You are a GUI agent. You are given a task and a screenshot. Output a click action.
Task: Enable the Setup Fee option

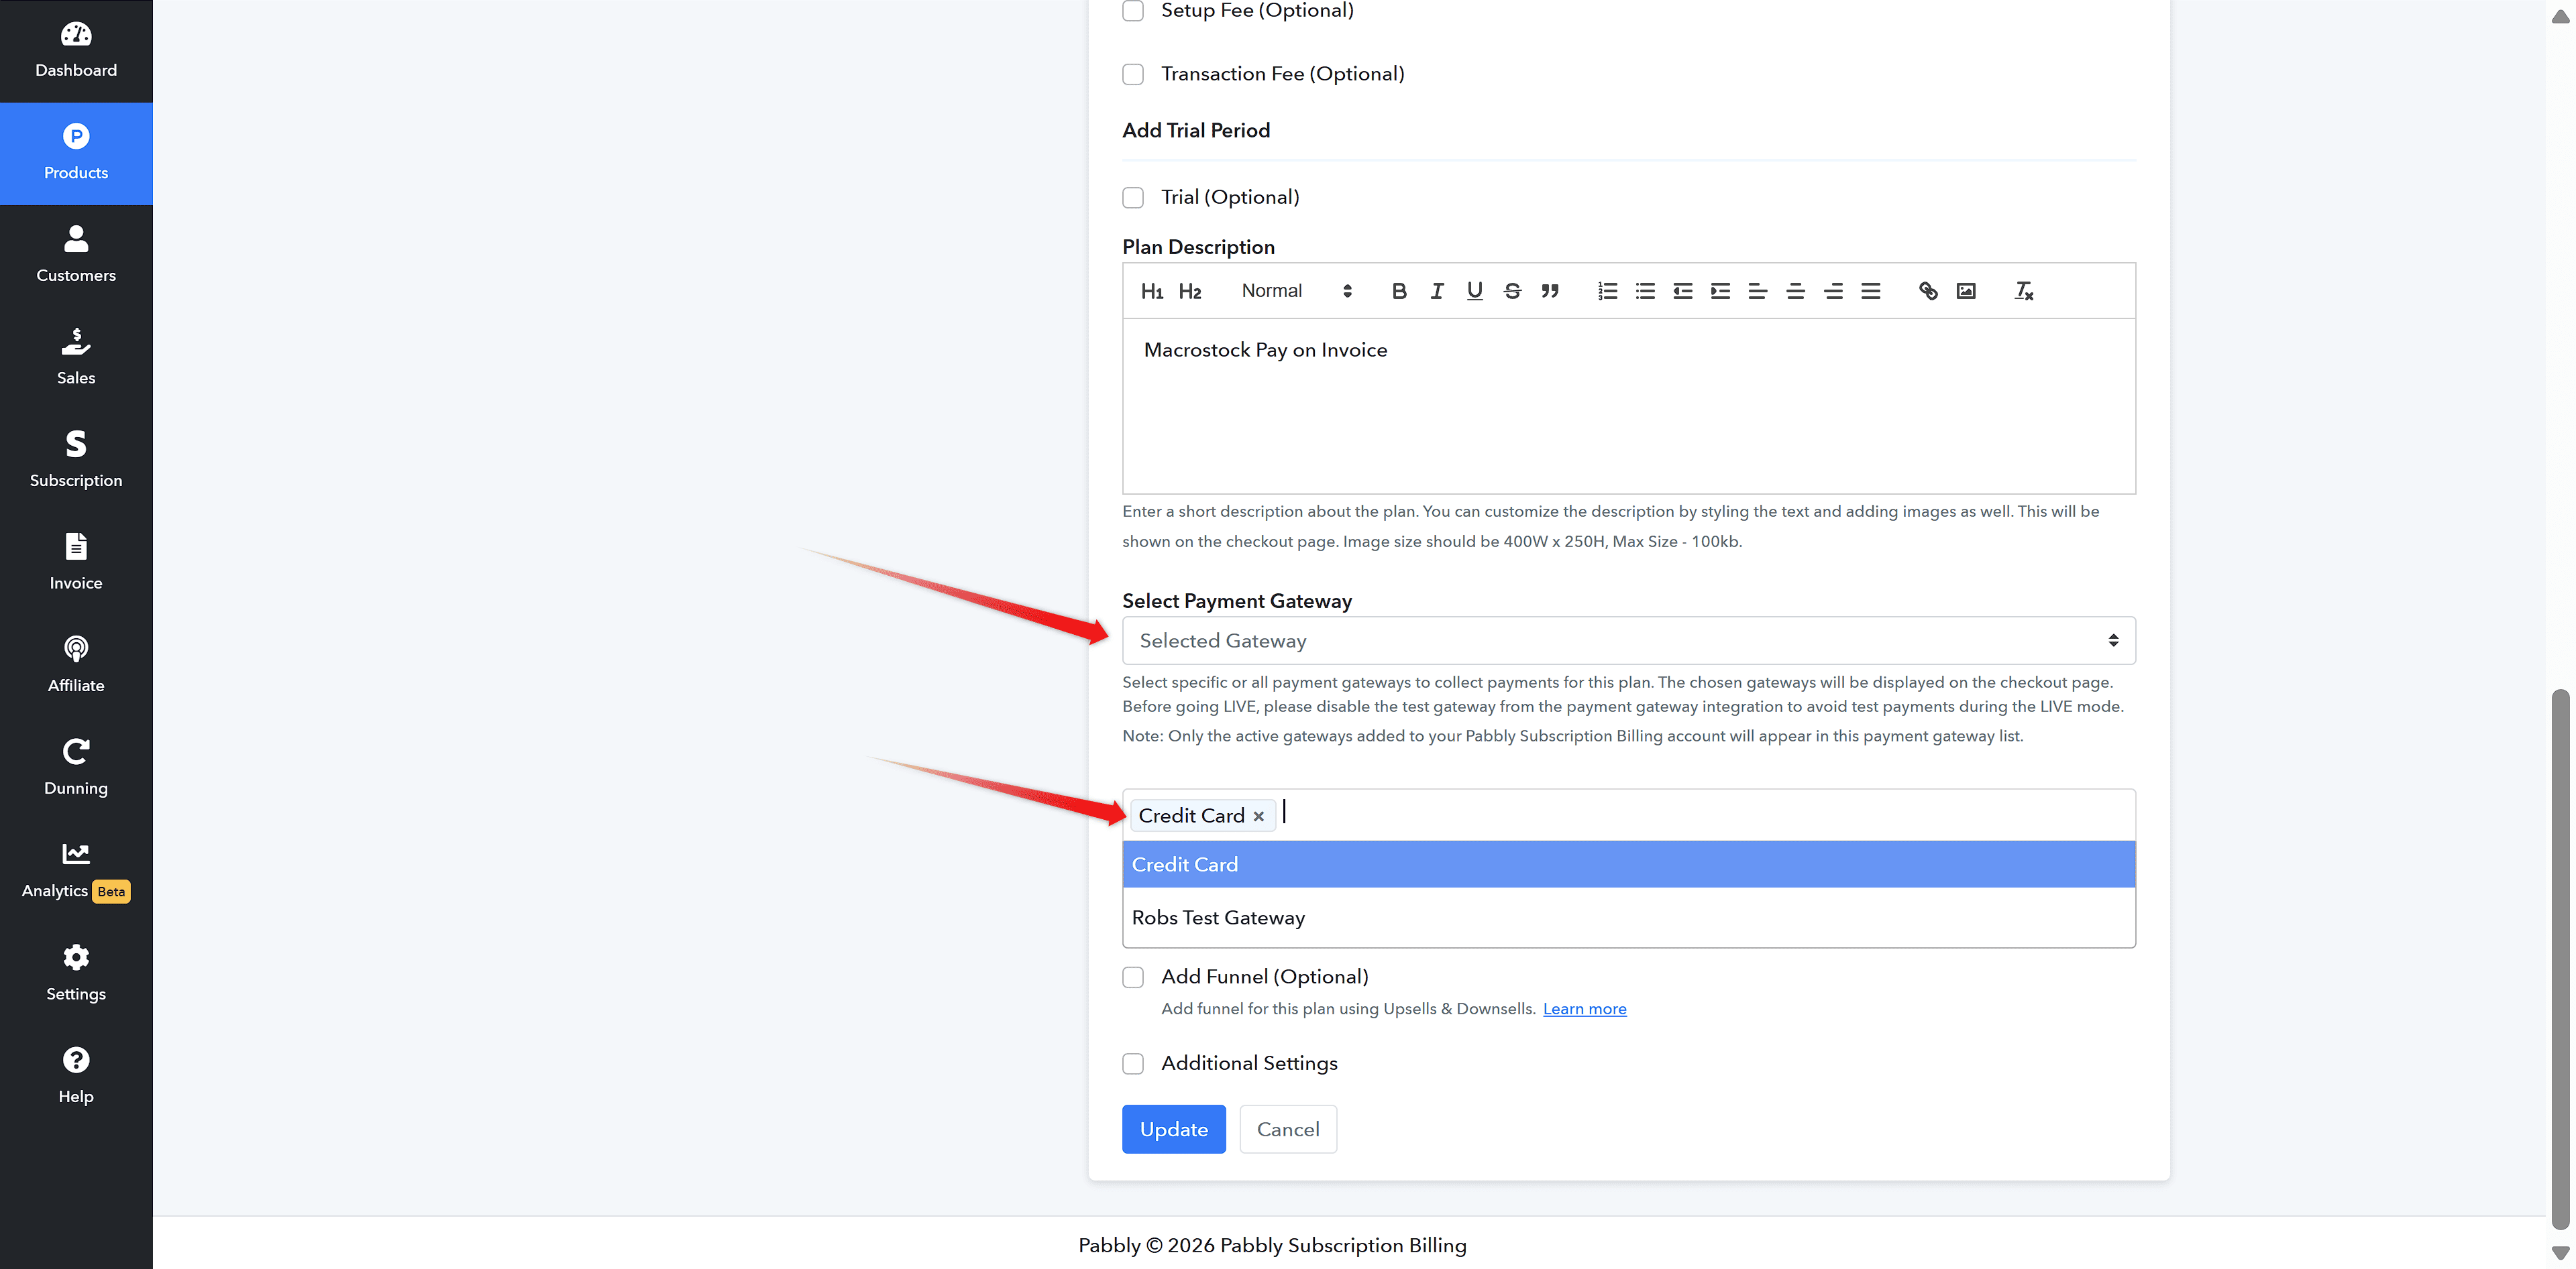pyautogui.click(x=1133, y=11)
